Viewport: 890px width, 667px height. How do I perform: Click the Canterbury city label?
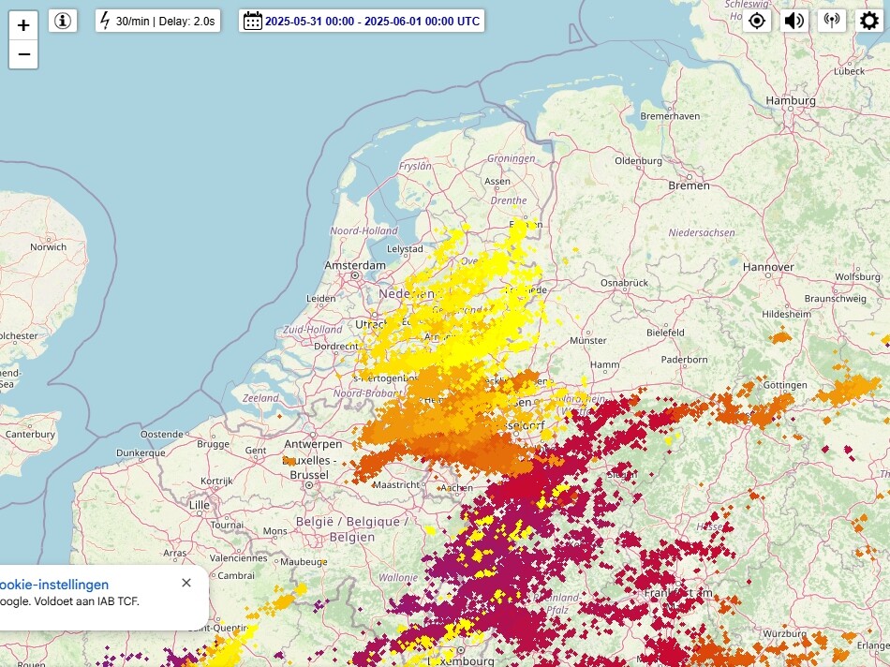coord(30,435)
